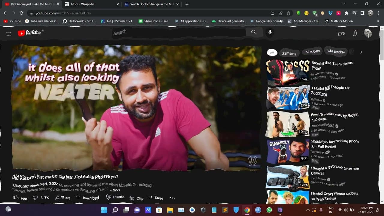This screenshot has width=384, height=216.
Task: Show more filter chips with right arrow
Action: pos(361,52)
